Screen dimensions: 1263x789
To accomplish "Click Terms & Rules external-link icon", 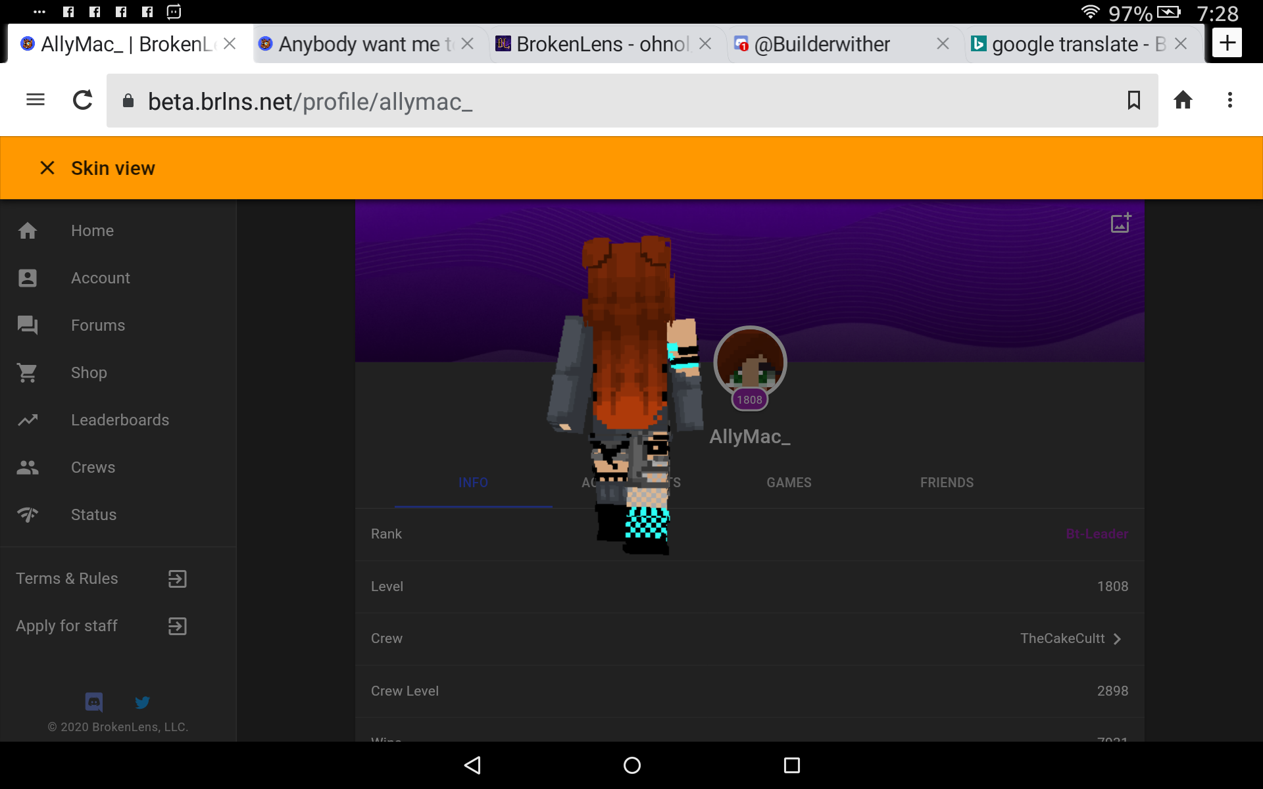I will click(178, 579).
